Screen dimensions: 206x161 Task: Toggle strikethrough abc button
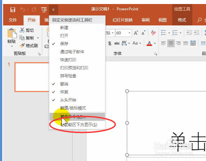click(117, 43)
